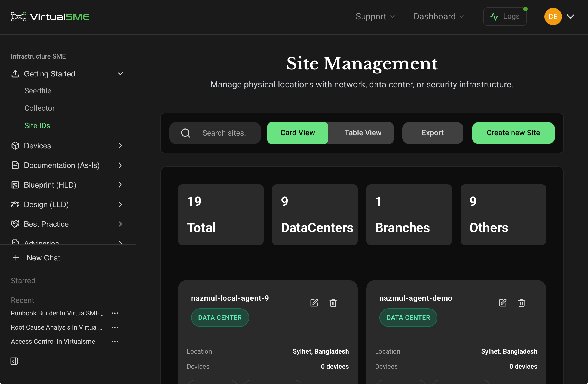Select the 9 Others stat card
Screen dimensions: 588x384
click(503, 215)
